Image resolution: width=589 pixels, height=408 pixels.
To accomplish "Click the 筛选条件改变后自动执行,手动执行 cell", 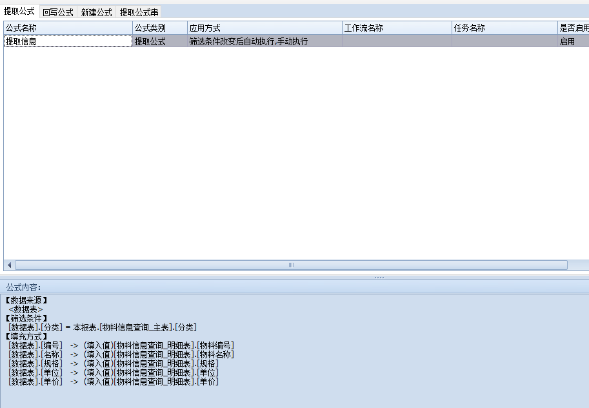I will (x=265, y=41).
